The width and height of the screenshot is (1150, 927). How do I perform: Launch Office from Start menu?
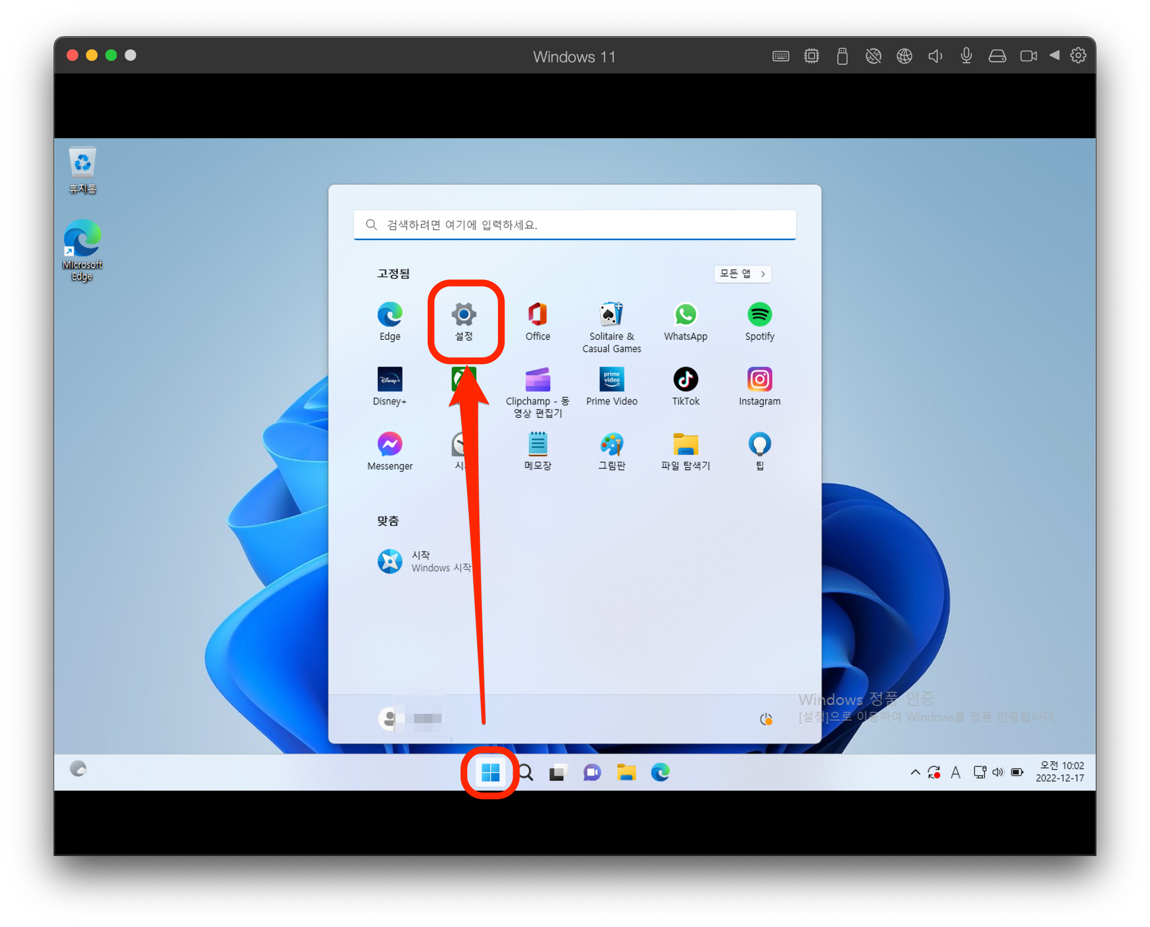click(538, 321)
